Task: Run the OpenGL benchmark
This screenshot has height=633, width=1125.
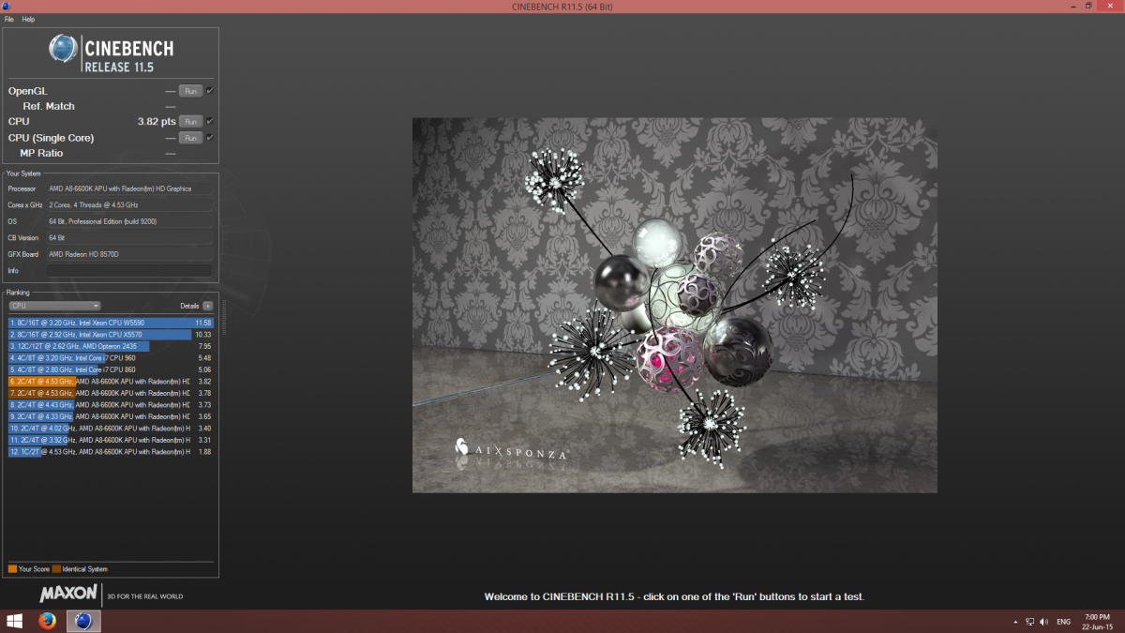Action: pos(190,91)
